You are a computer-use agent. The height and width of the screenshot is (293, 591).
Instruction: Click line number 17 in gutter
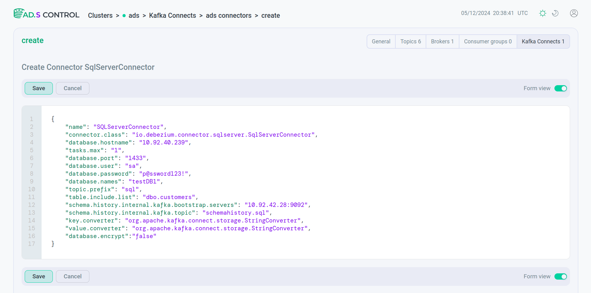(x=32, y=244)
